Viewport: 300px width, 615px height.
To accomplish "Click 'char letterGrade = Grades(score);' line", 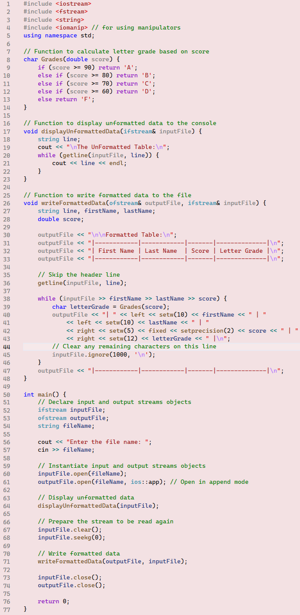I will [x=111, y=307].
